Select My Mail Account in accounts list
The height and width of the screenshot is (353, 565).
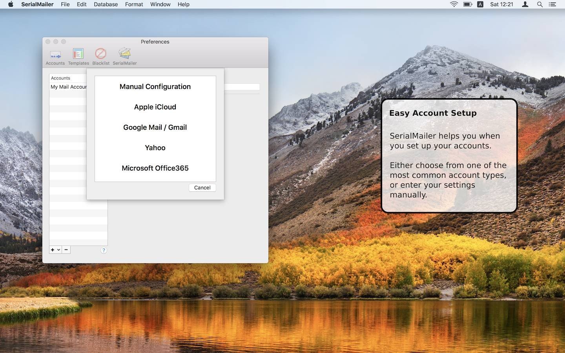[x=68, y=87]
